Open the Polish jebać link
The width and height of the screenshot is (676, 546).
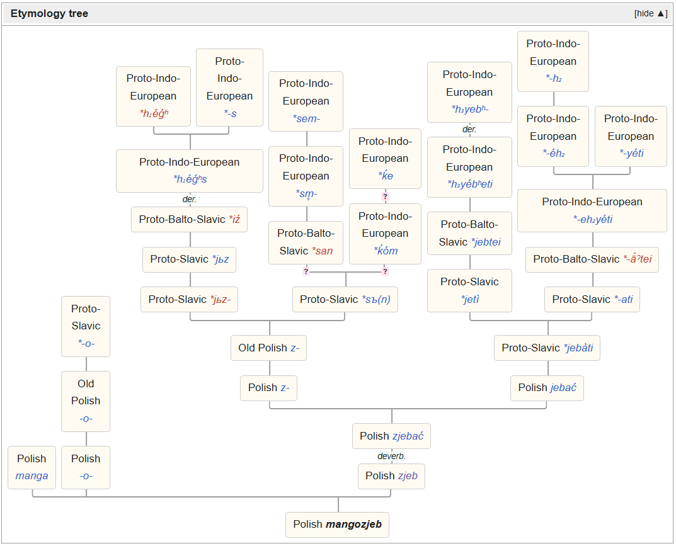(563, 387)
